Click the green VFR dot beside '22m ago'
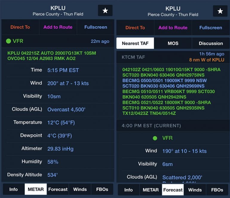This screenshot has height=198, width=230. (8, 41)
